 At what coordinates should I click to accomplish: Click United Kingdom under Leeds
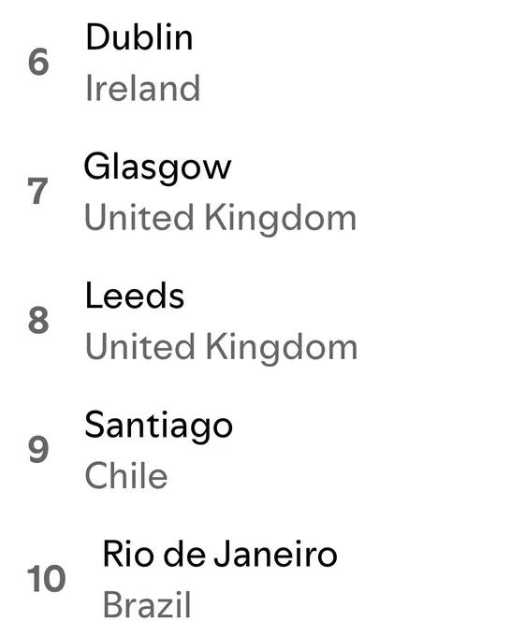tap(221, 348)
